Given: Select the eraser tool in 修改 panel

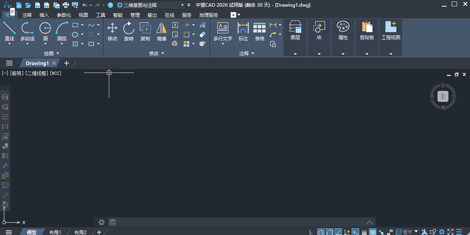Looking at the screenshot, I should (202, 34).
